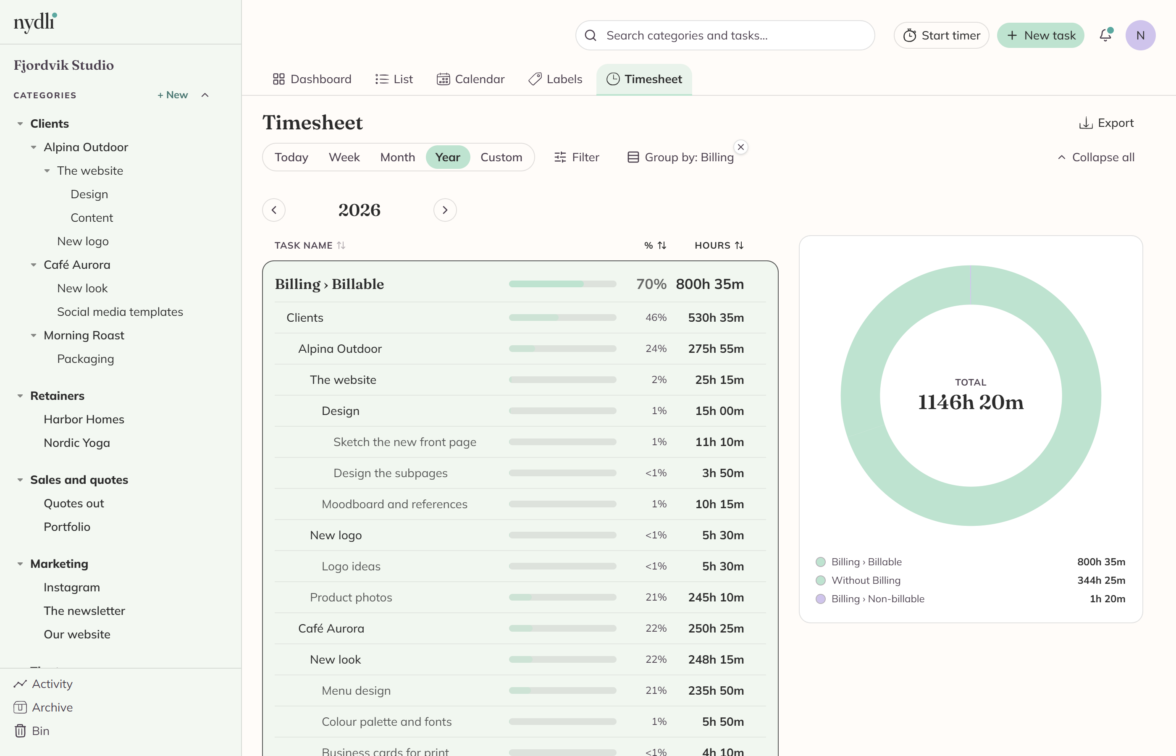The height and width of the screenshot is (756, 1176).
Task: Add a new category with + New
Action: 172,95
